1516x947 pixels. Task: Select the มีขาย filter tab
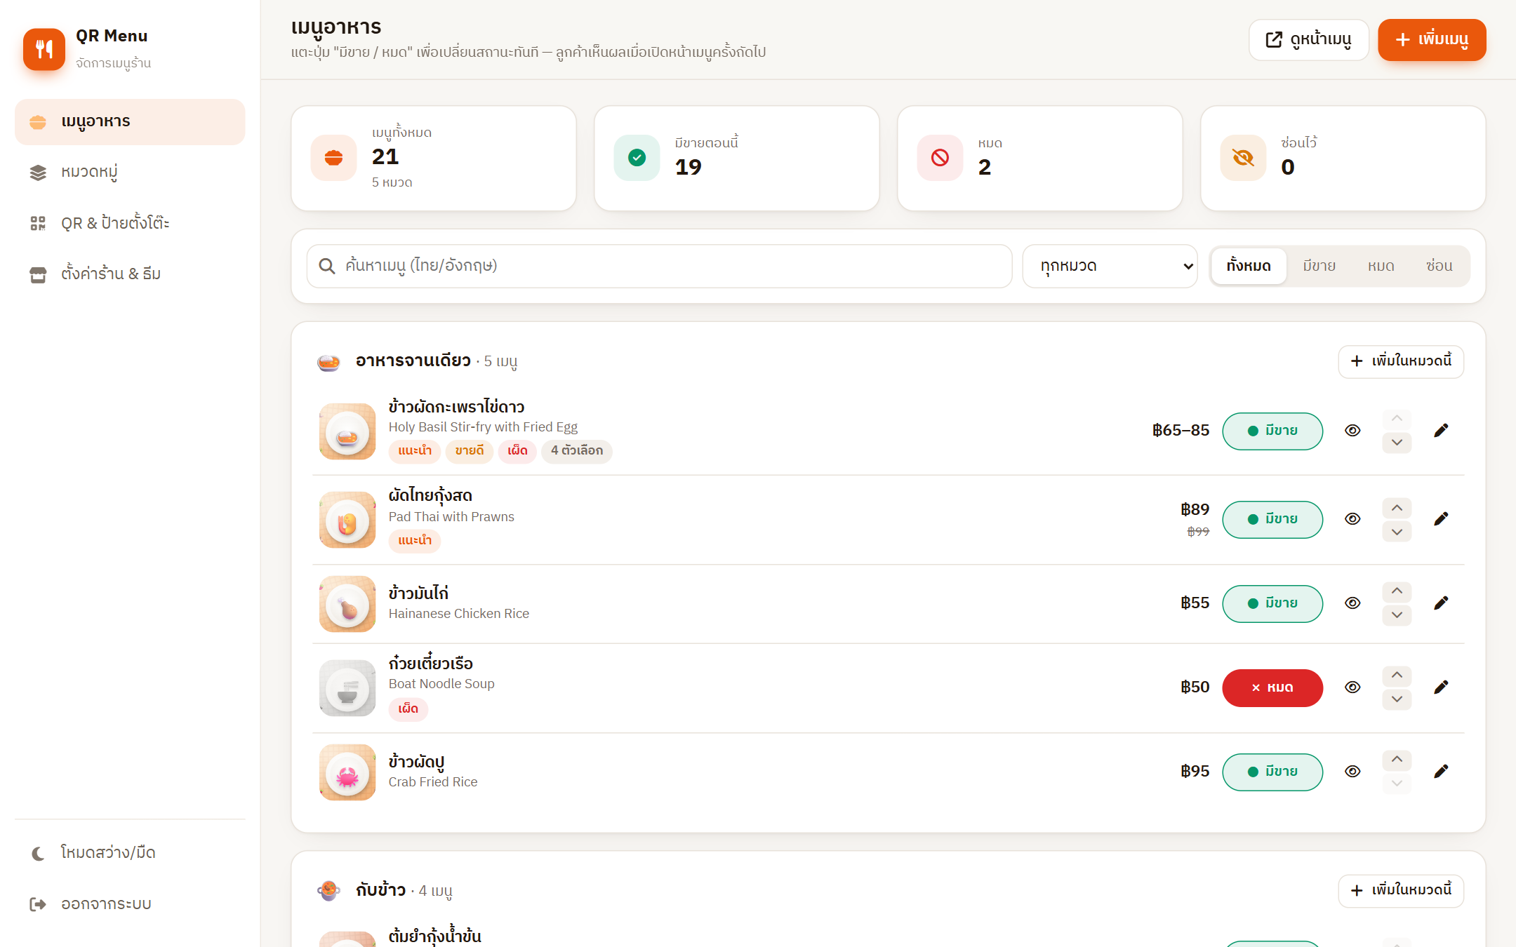tap(1319, 266)
